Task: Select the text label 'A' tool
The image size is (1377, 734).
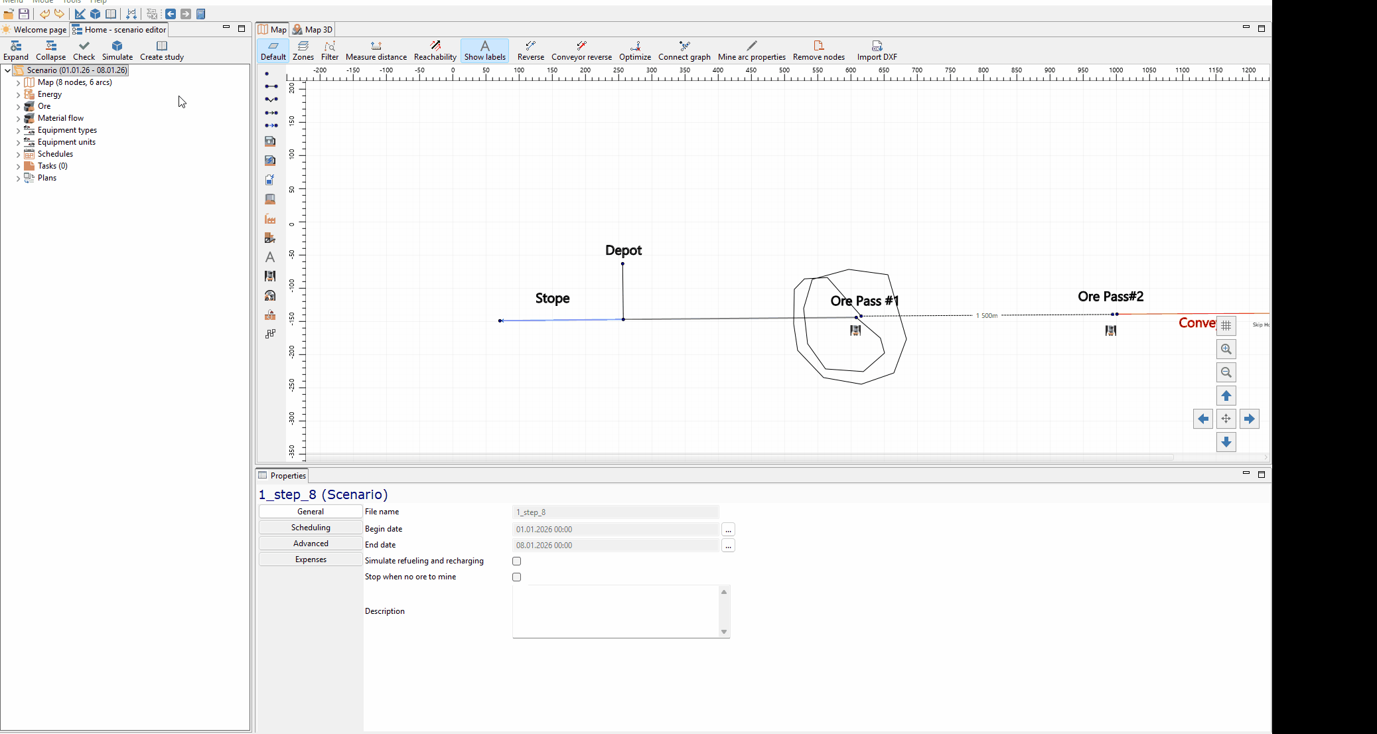Action: pos(270,257)
